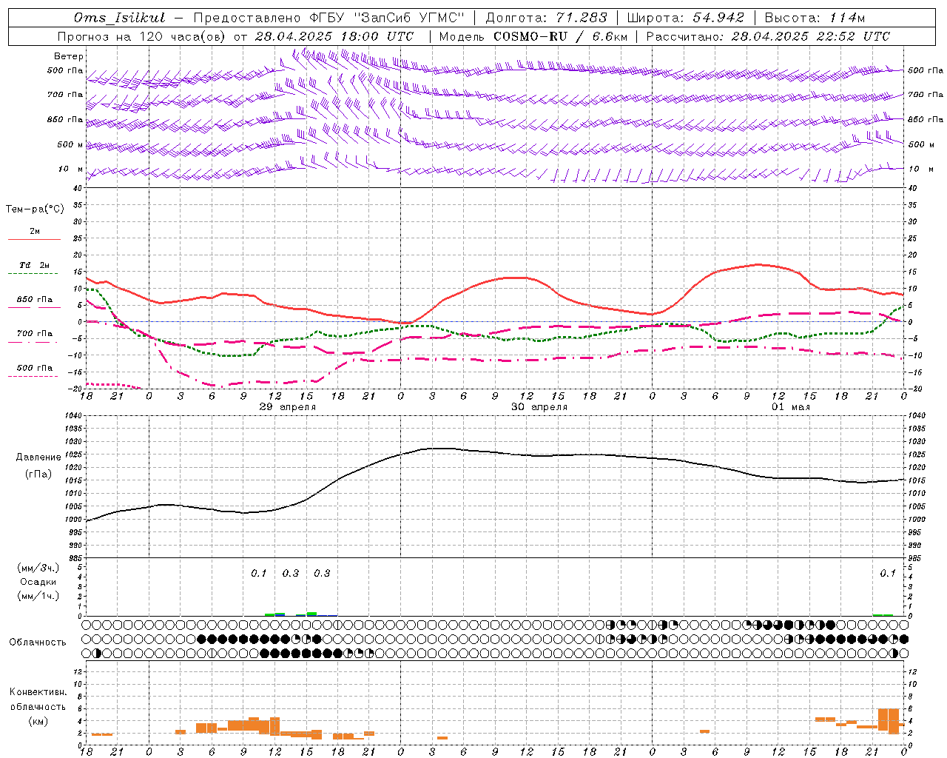Click the 2м temperature legend entry
Image resolution: width=947 pixels, height=758 pixels.
(35, 231)
